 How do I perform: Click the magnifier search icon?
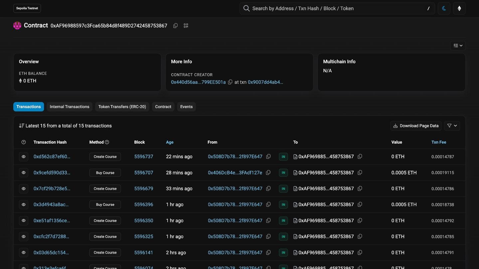pos(246,8)
